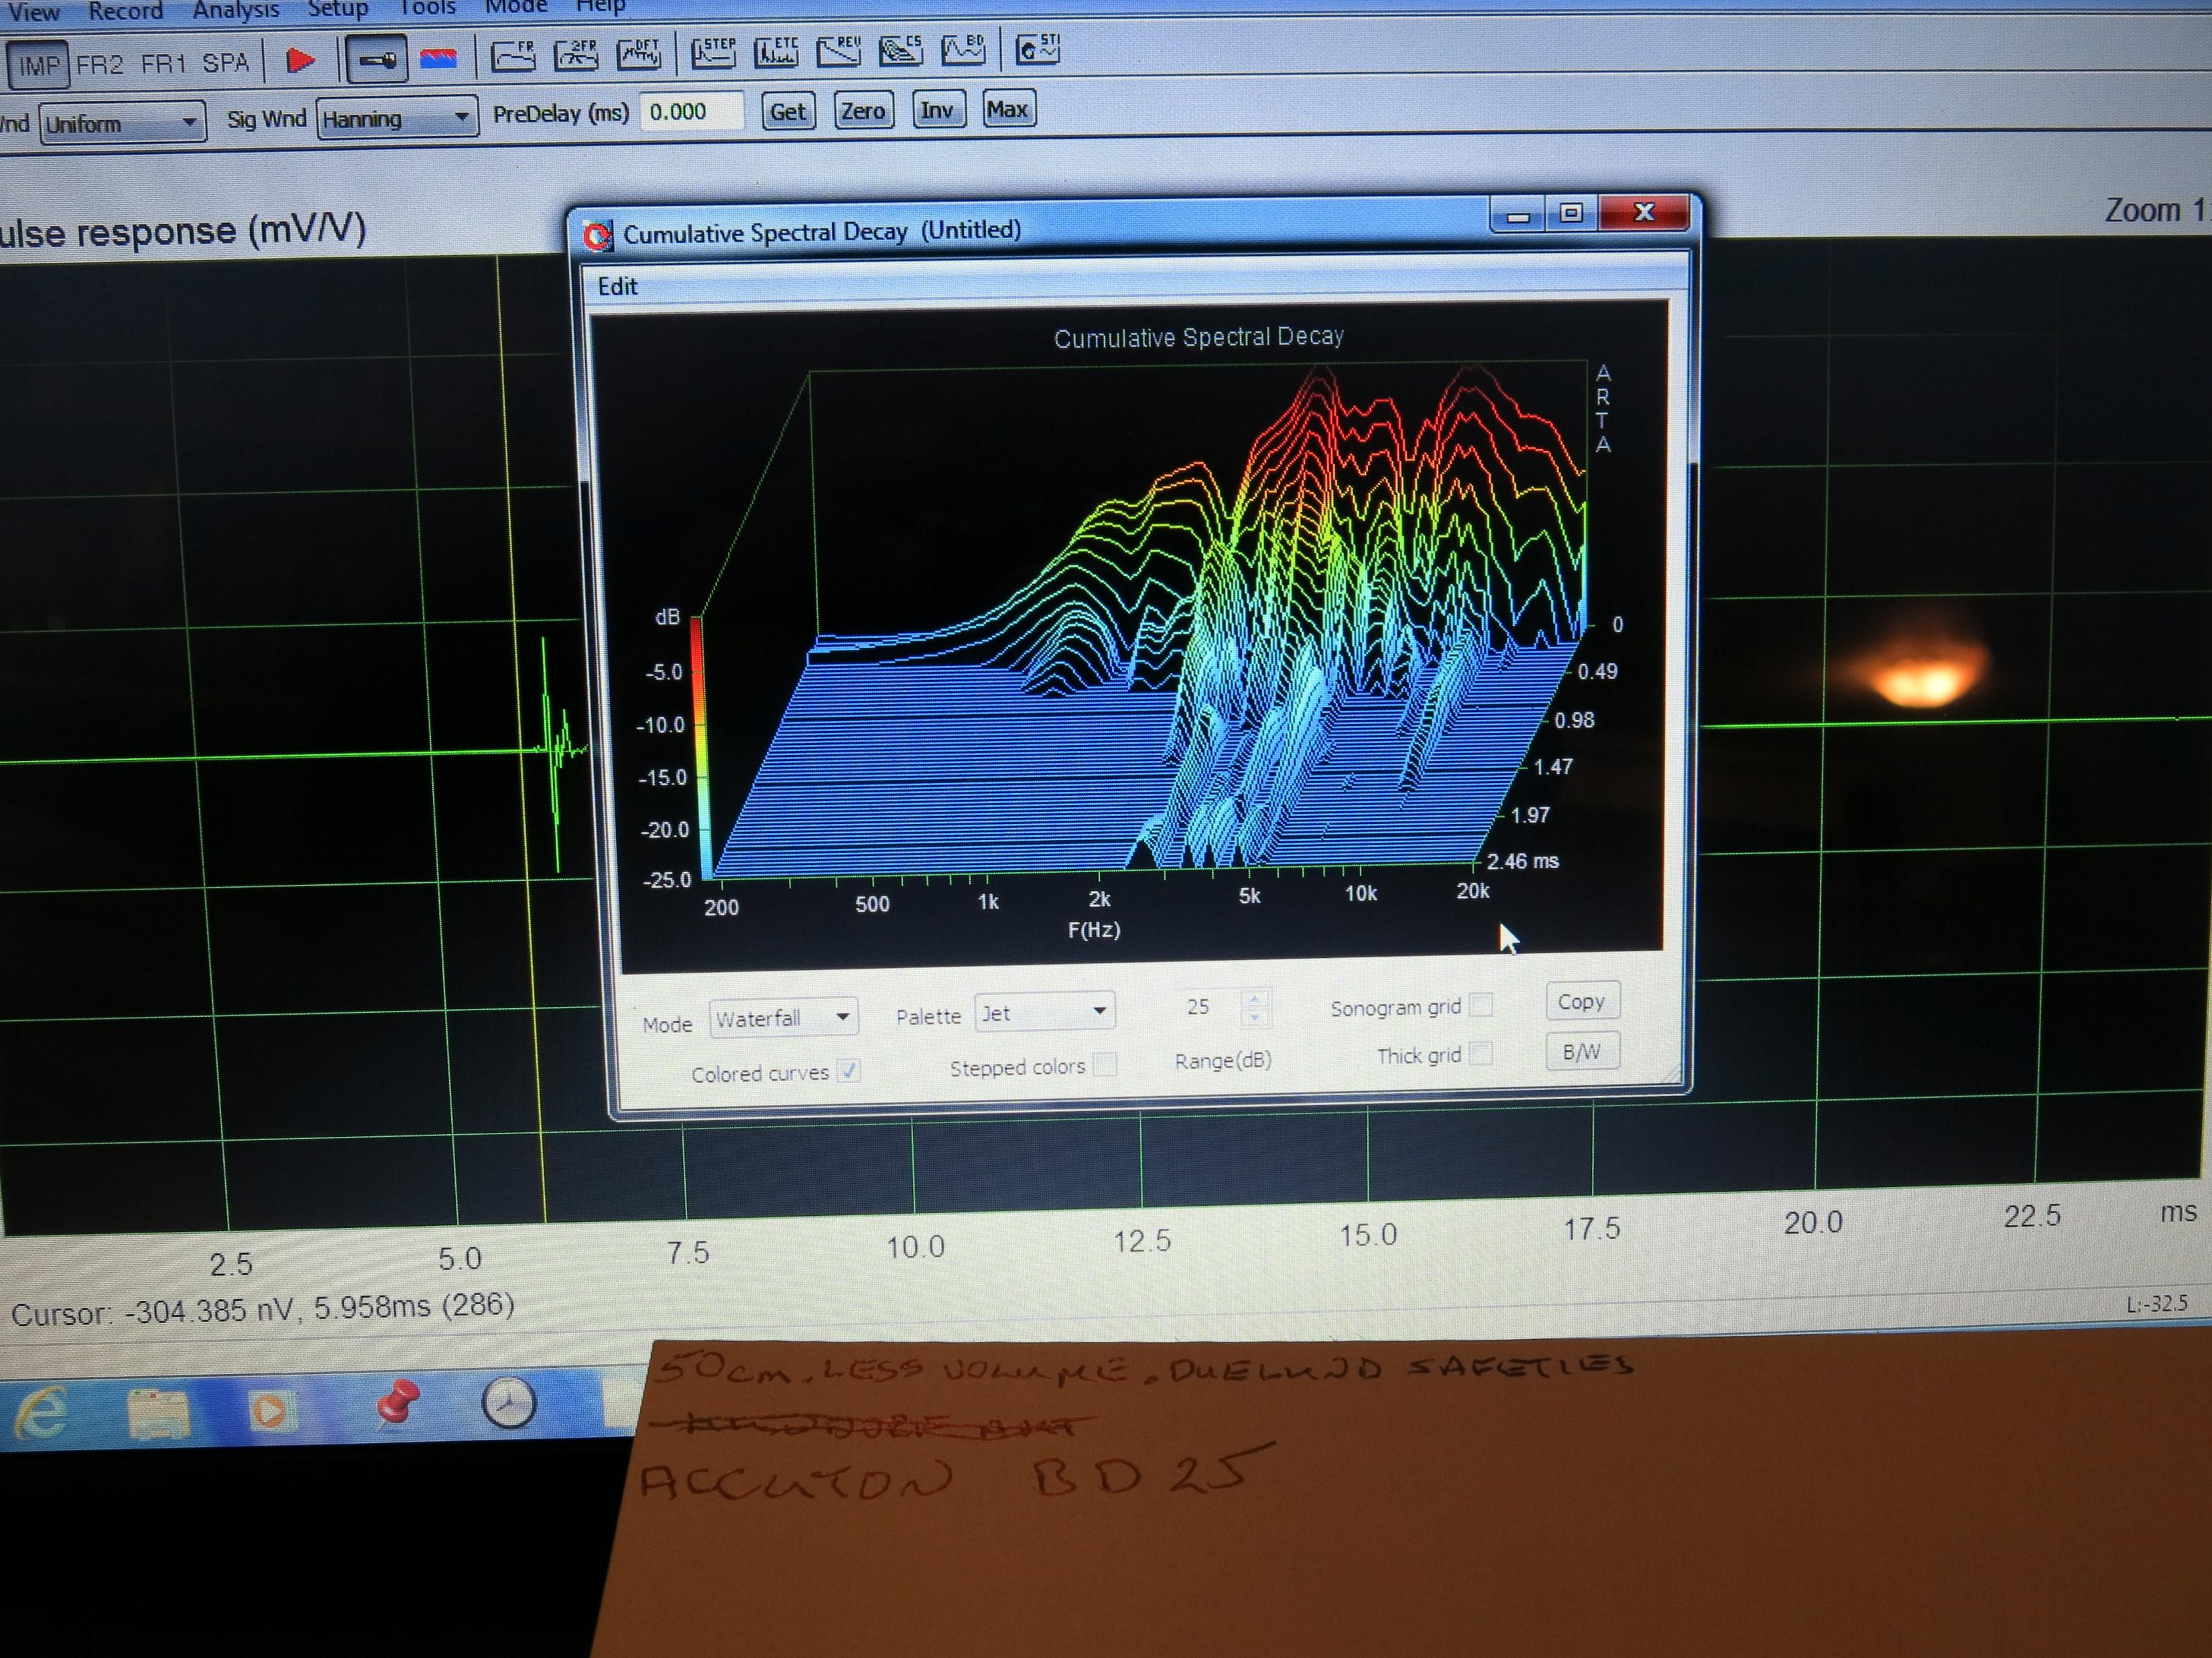Show the STEP response analysis
Viewport: 2212px width, 1658px height.
pos(714,52)
